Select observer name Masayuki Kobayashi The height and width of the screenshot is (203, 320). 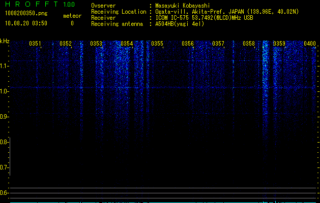tap(182, 6)
